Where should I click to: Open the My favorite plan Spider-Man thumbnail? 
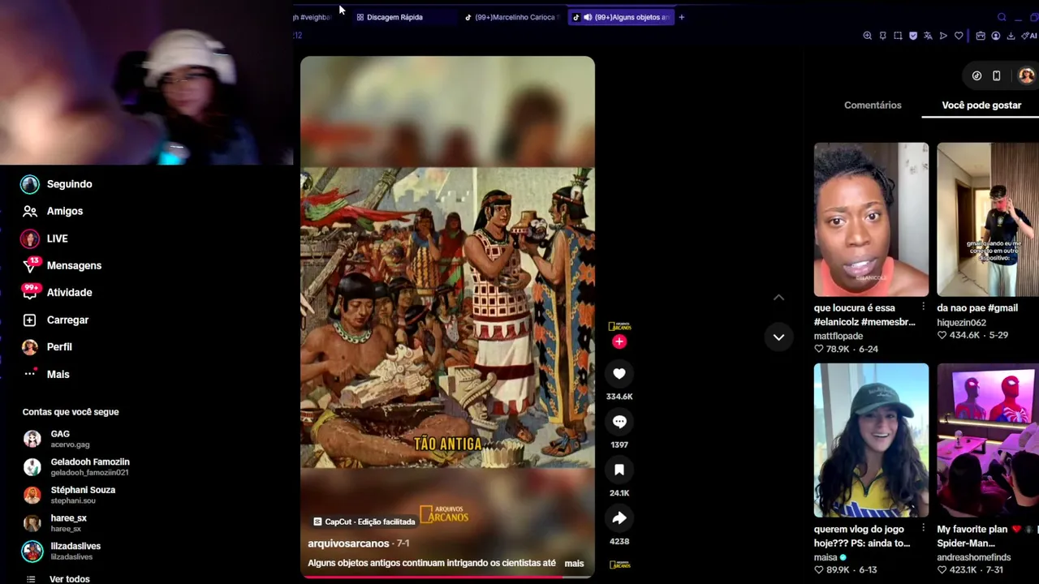point(988,440)
